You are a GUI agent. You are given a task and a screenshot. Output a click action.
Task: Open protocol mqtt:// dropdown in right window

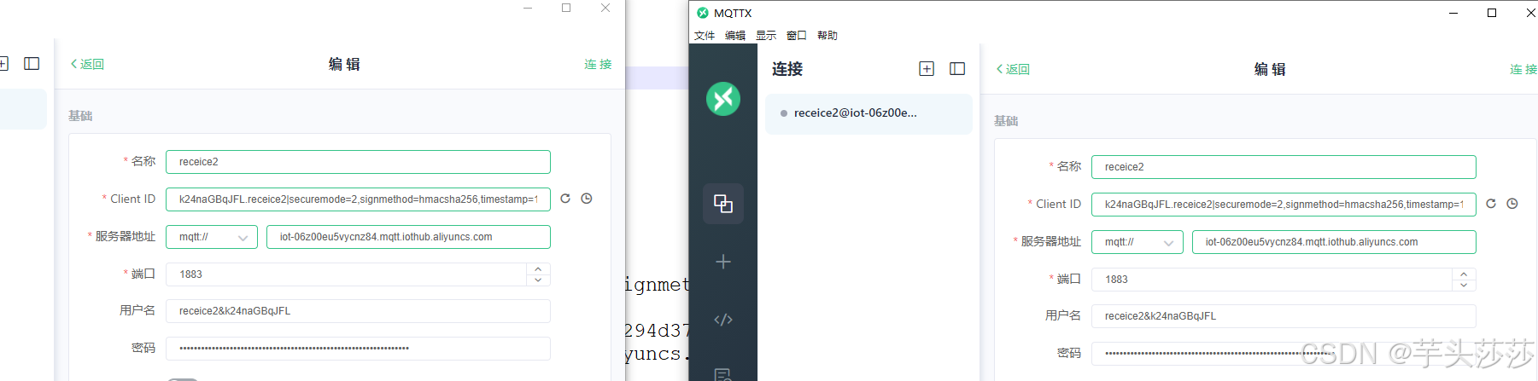(x=1137, y=242)
